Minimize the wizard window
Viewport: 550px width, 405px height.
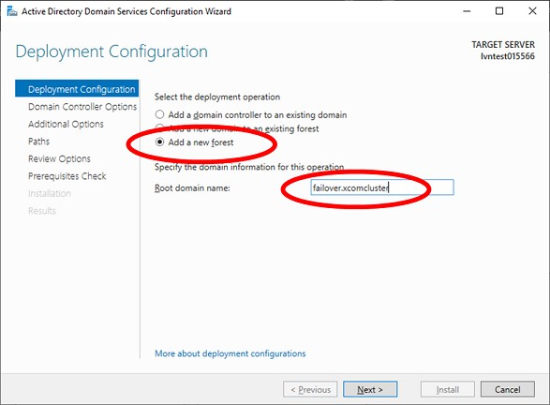click(467, 11)
